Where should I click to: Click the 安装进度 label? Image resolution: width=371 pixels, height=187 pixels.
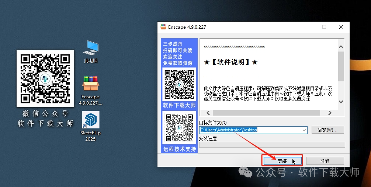(x=208, y=139)
